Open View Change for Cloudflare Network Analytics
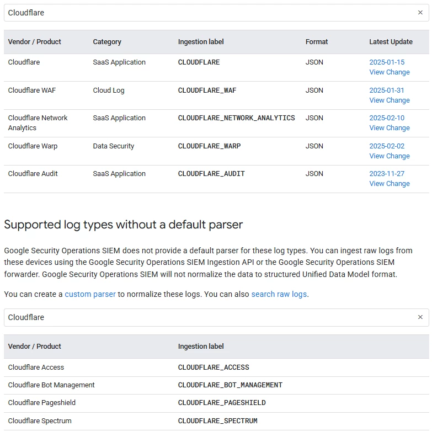This screenshot has width=432, height=442. pos(390,128)
